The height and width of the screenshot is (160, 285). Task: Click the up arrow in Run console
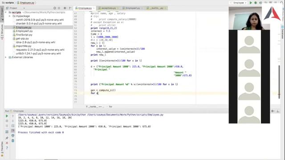(x=13, y=116)
